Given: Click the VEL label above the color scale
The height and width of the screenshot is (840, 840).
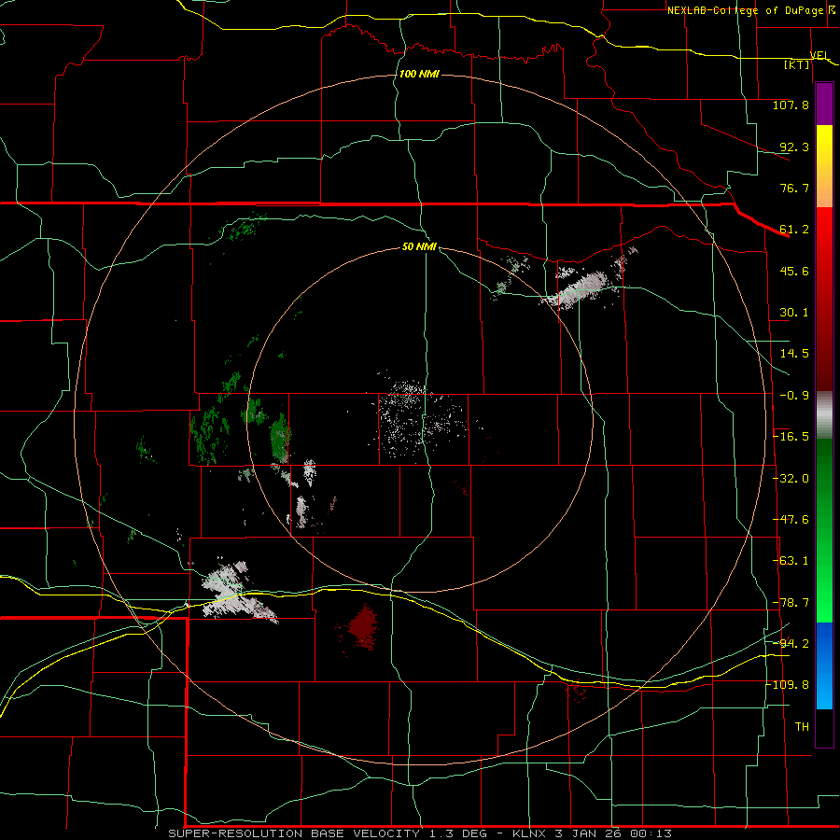Looking at the screenshot, I should [819, 55].
